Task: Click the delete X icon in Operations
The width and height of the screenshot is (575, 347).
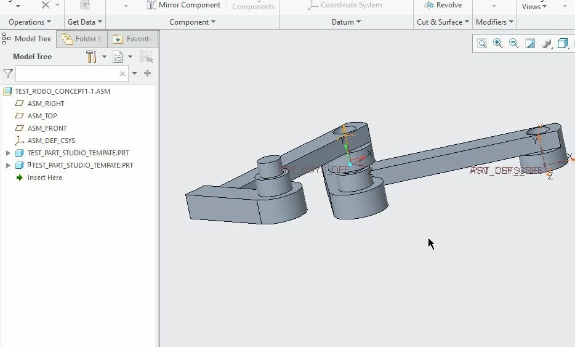Action: coord(46,5)
